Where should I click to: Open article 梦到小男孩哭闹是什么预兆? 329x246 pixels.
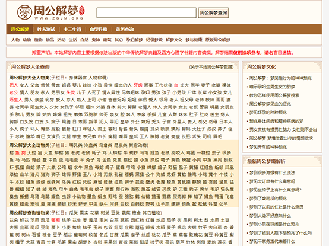click(x=274, y=224)
